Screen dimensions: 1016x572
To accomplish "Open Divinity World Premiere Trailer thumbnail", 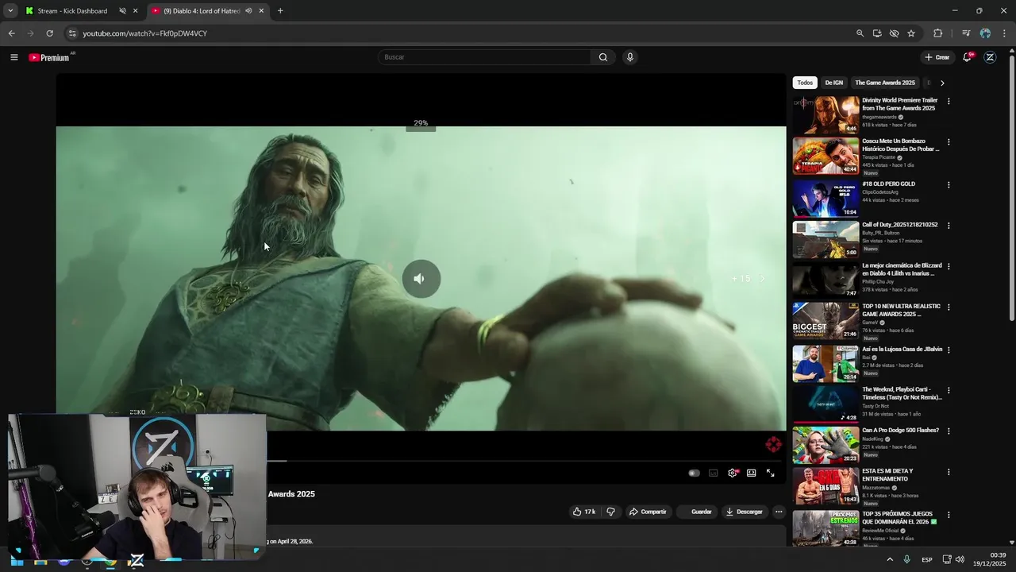I will coord(825,115).
